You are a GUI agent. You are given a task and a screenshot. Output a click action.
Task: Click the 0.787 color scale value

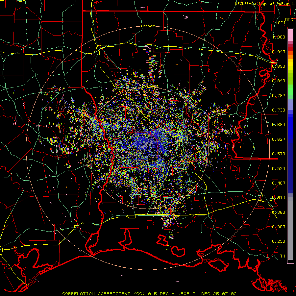pyautogui.click(x=279, y=95)
